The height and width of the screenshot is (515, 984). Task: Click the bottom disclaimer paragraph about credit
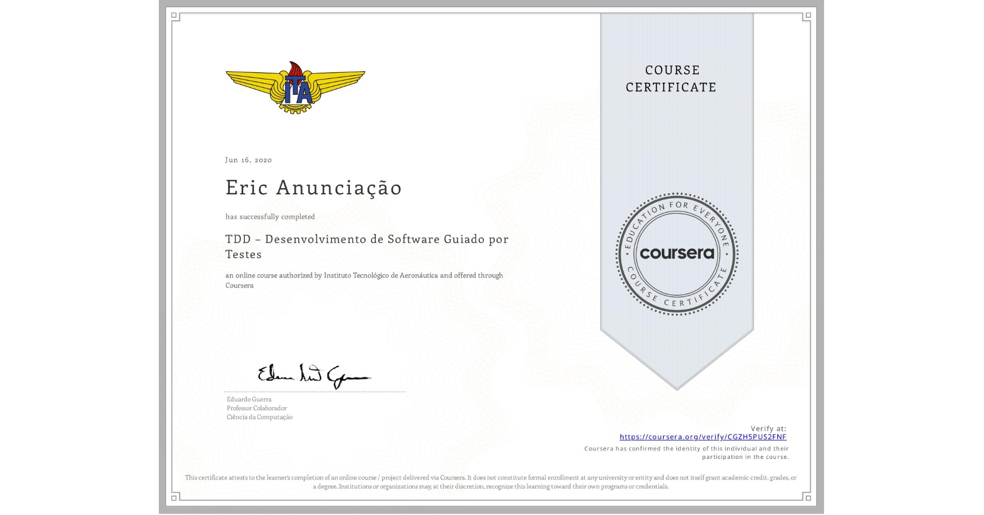pos(491,482)
